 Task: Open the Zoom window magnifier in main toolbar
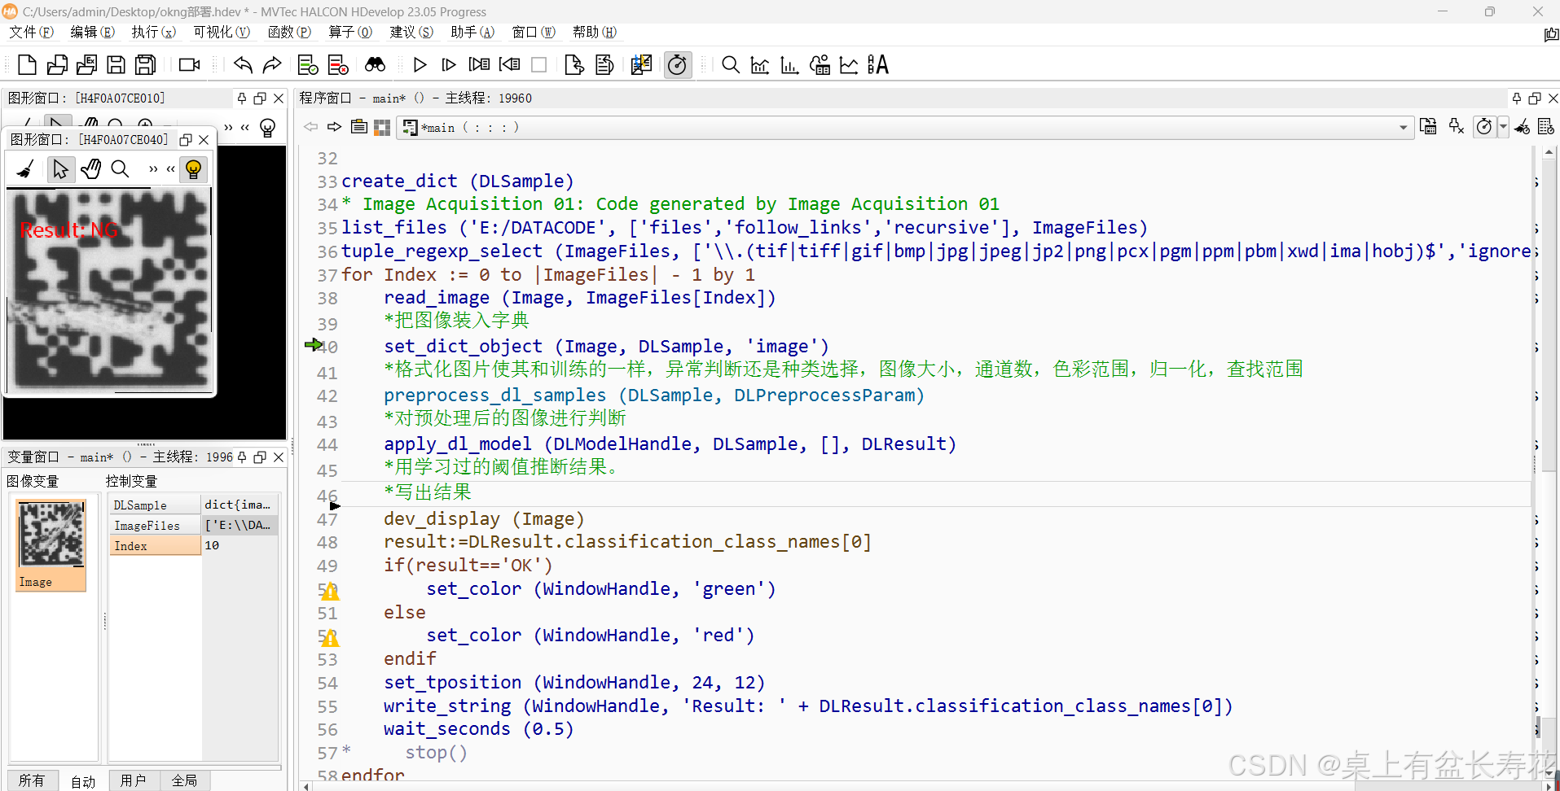pos(731,65)
